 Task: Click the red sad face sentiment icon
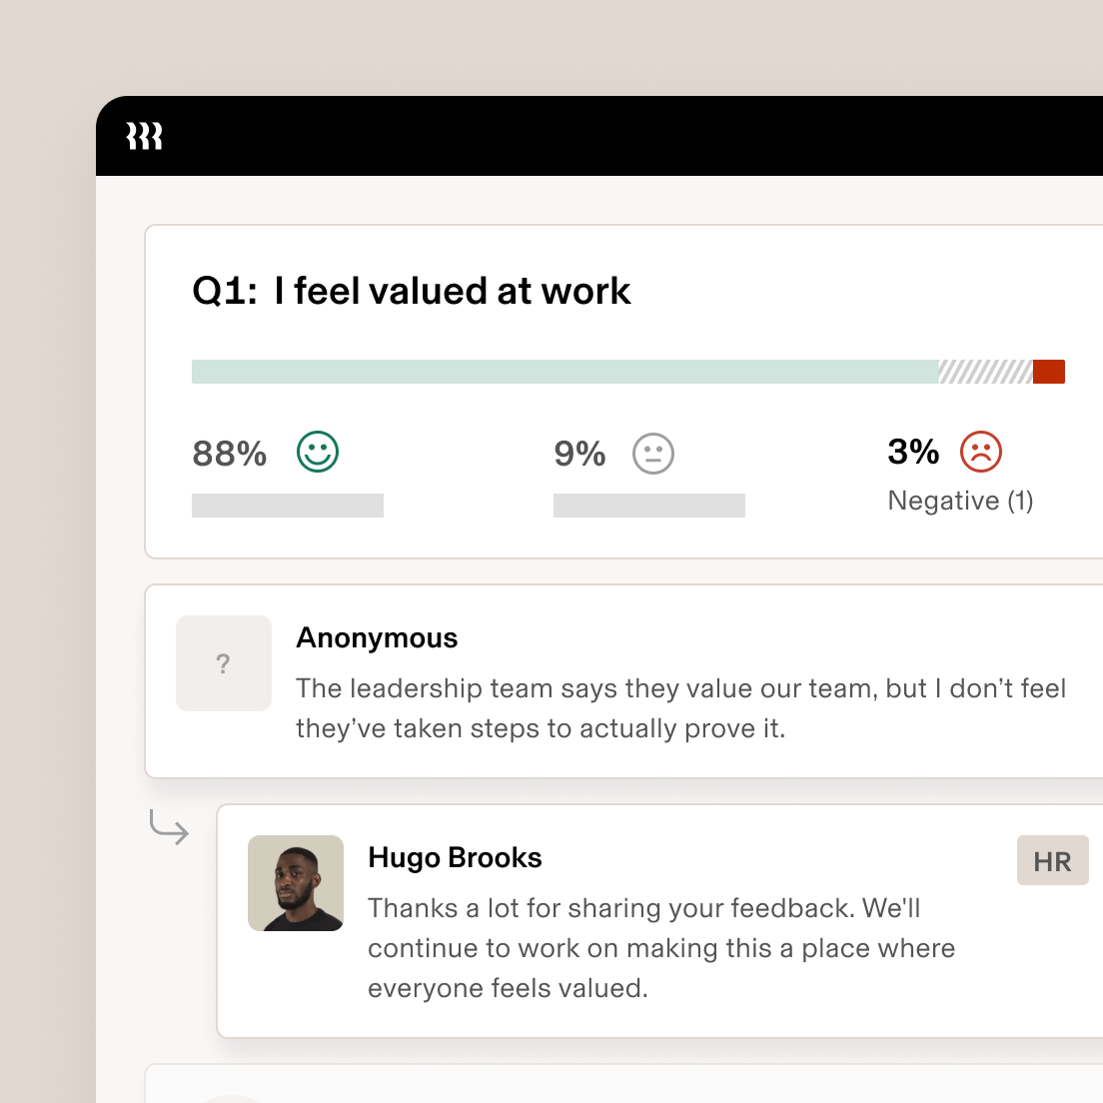point(980,453)
